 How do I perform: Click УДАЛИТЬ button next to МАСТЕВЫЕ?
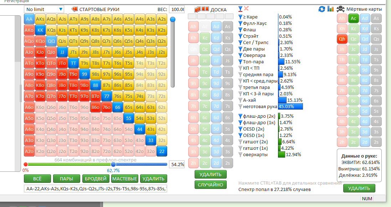[154, 179]
